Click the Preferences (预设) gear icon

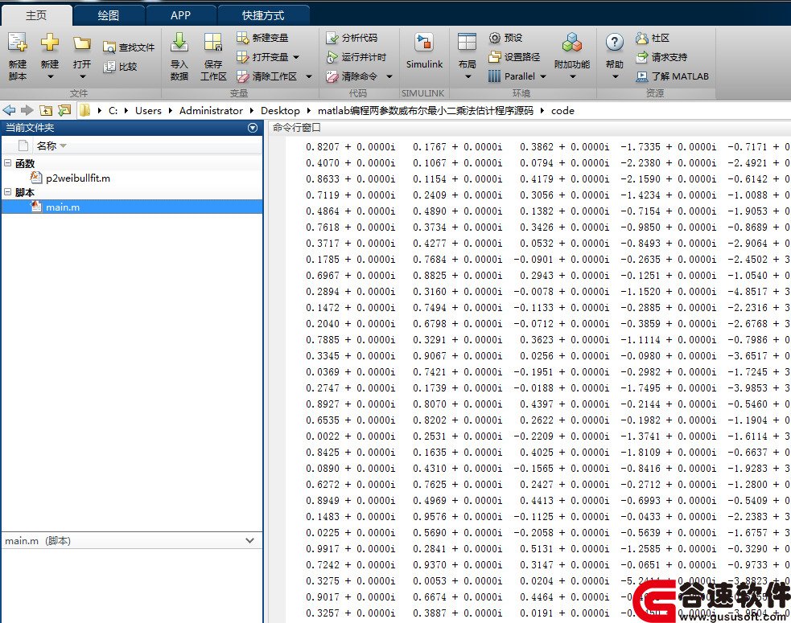click(495, 38)
